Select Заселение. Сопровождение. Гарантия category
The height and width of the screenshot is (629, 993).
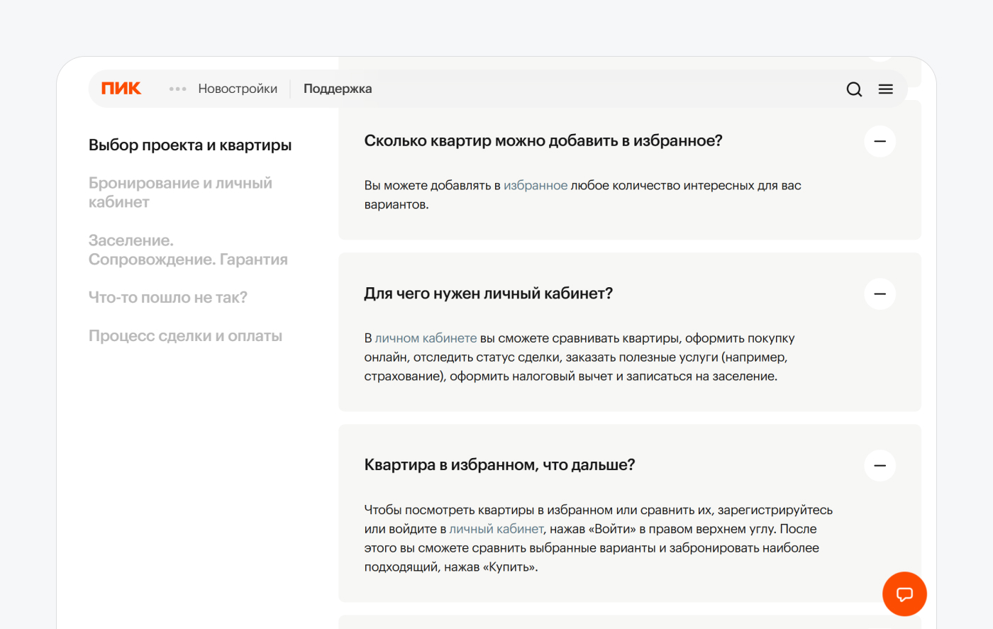[188, 250]
